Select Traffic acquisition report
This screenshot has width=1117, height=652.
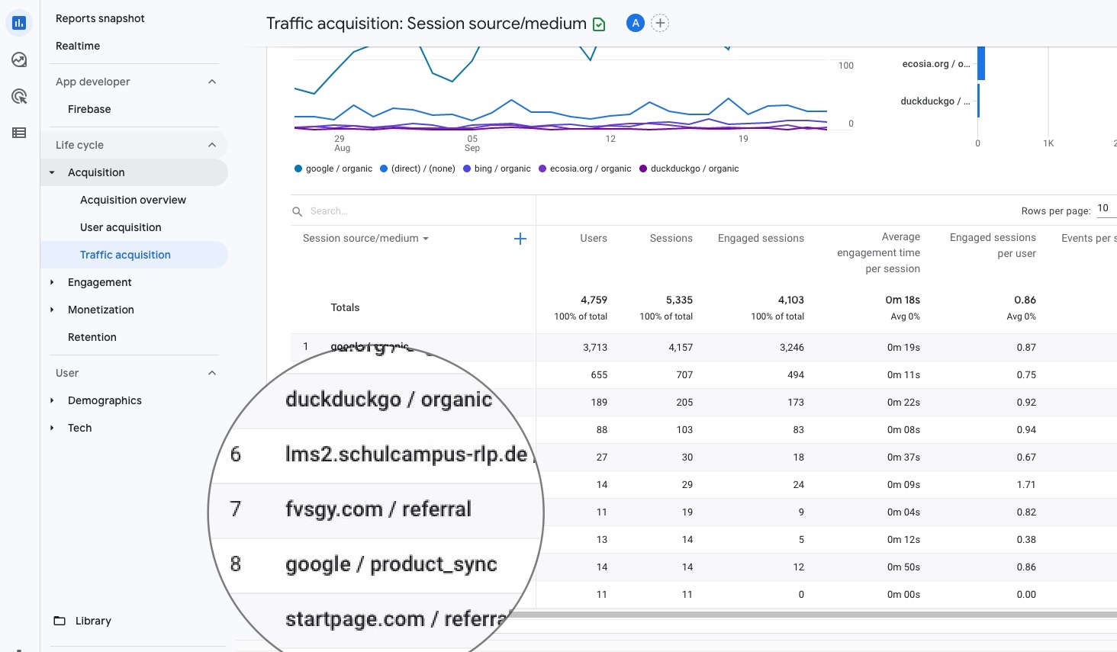tap(125, 255)
